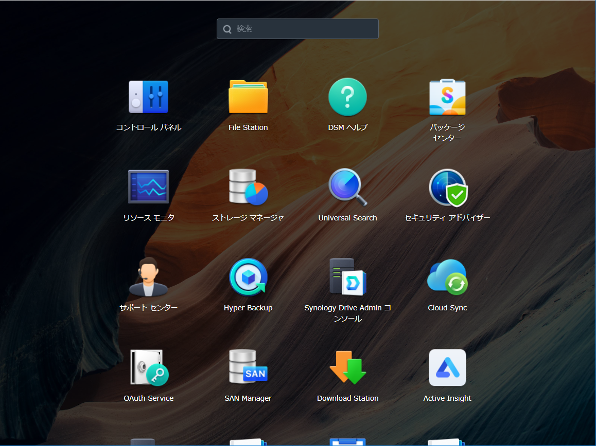The width and height of the screenshot is (596, 446).
Task: Launch Cloud Sync
Action: [447, 277]
